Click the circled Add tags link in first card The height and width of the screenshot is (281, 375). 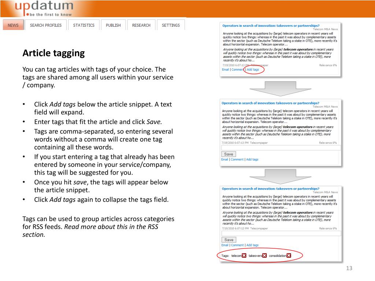click(x=253, y=70)
